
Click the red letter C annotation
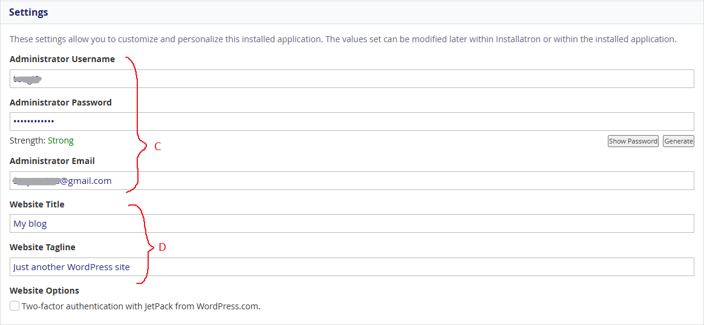click(x=158, y=147)
